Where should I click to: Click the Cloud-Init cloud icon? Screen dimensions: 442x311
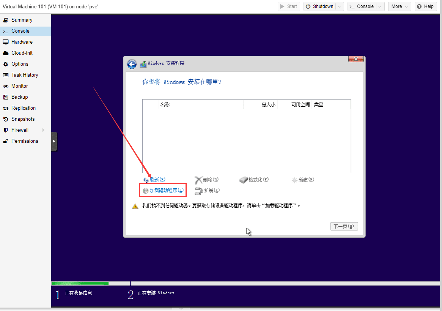[6, 53]
